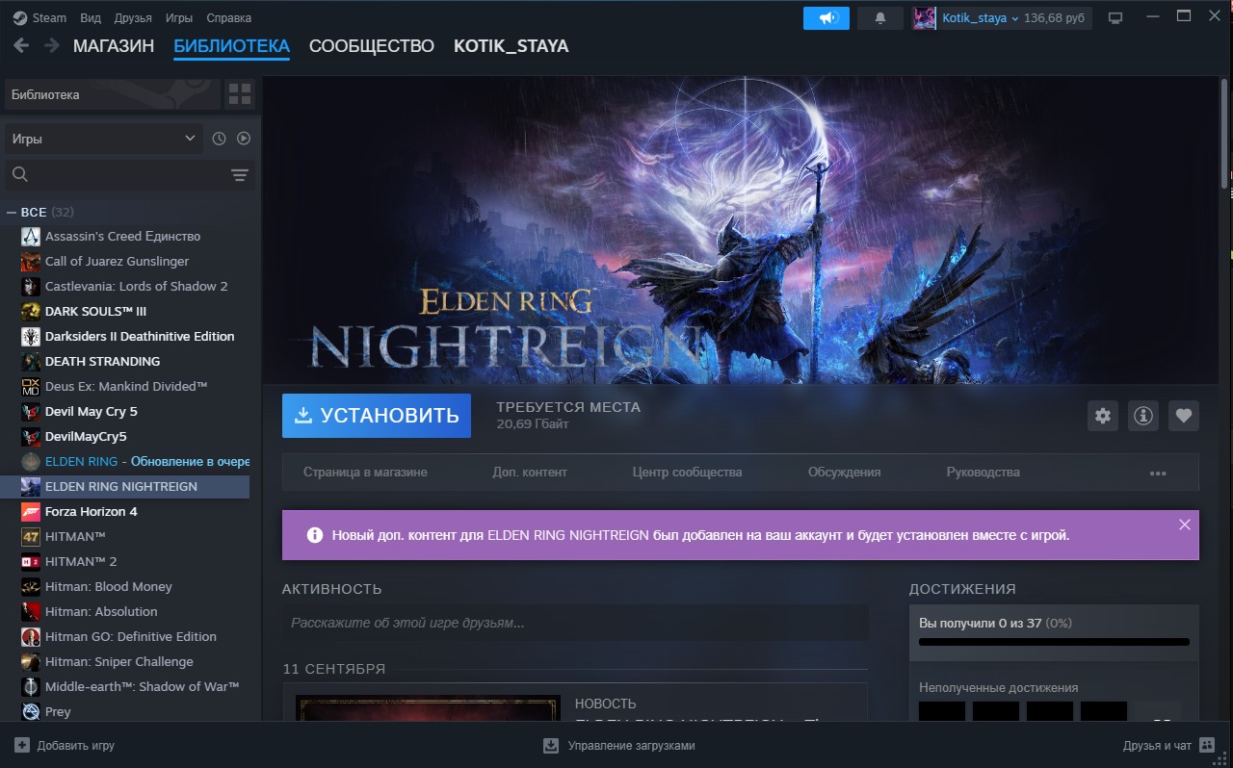This screenshot has height=768, width=1233.
Task: Open the Вид menu
Action: (91, 17)
